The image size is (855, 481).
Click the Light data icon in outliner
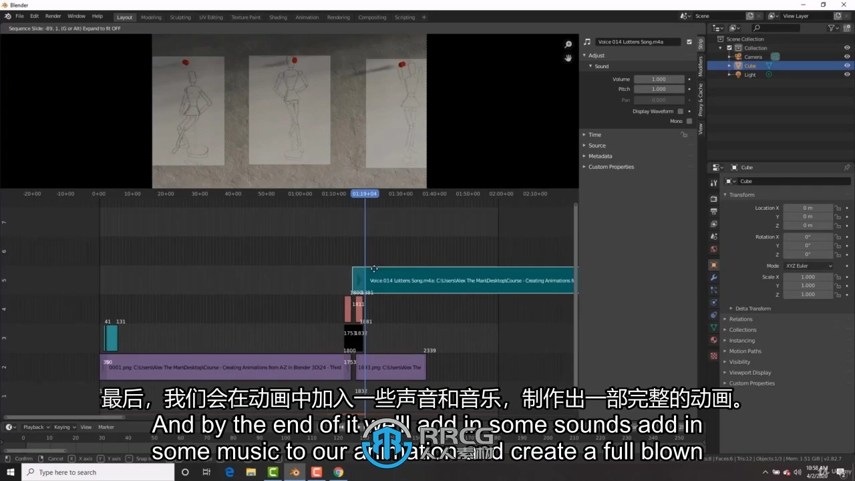click(769, 74)
